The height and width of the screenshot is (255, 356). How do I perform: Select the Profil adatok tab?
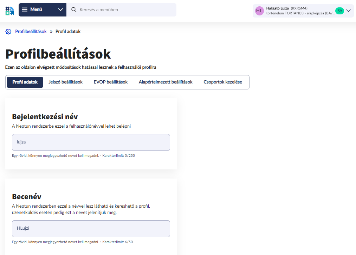pyautogui.click(x=25, y=82)
